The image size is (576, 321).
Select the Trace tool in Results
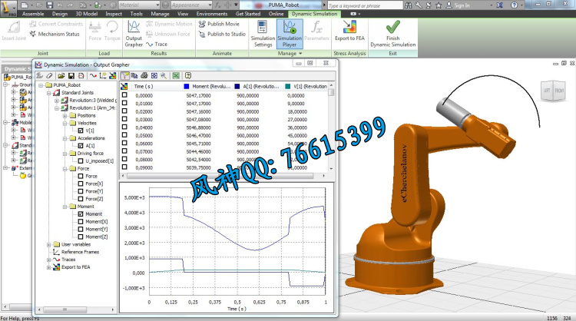click(x=157, y=44)
